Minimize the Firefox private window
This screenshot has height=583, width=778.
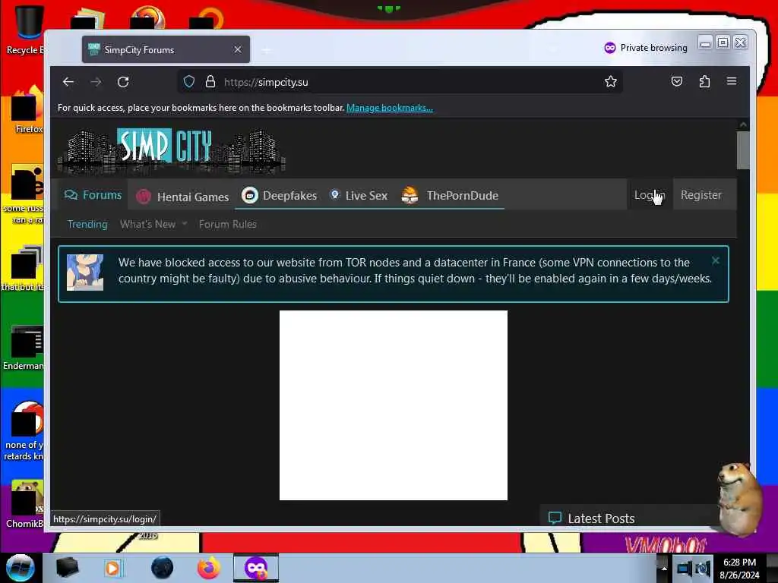click(705, 43)
